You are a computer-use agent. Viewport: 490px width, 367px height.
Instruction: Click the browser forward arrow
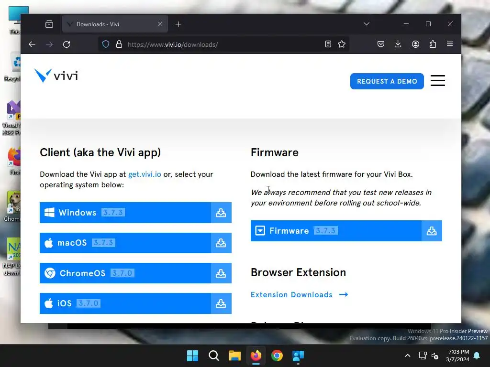point(49,44)
